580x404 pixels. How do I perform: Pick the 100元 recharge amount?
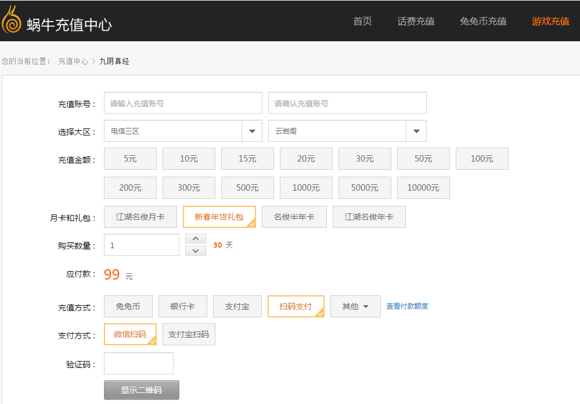tap(482, 159)
